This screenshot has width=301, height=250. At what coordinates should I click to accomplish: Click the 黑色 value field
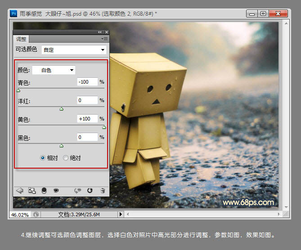point(87,137)
